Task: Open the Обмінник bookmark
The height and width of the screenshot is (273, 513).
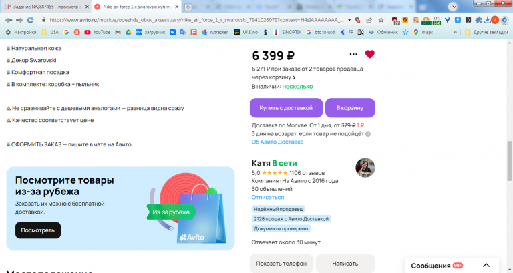Action: [x=383, y=32]
